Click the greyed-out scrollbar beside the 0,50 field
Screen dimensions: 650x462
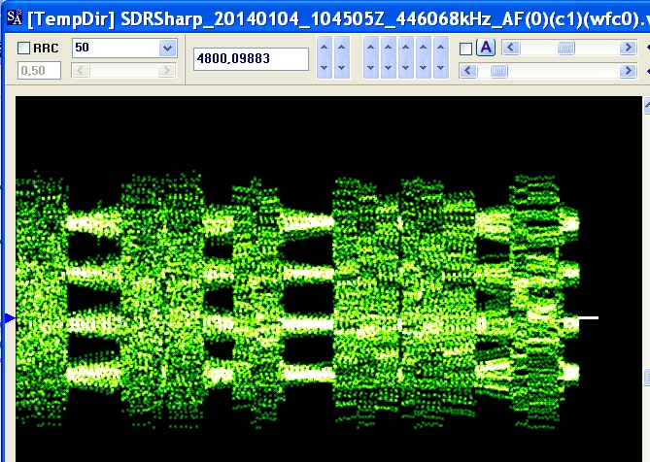pyautogui.click(x=124, y=71)
